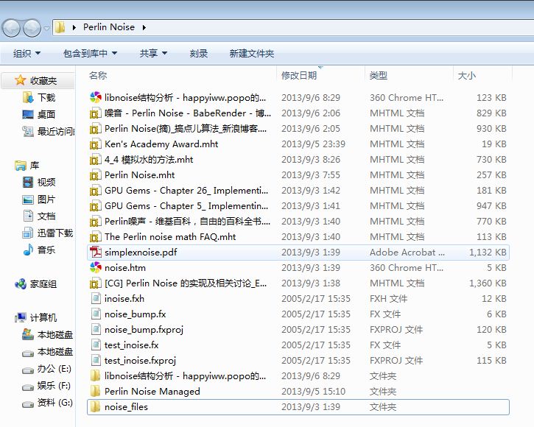Select 收藏夹 star icon in sidebar

21,80
